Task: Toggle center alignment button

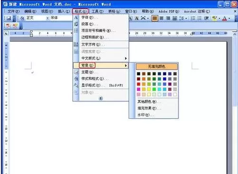Action: [x=162, y=18]
